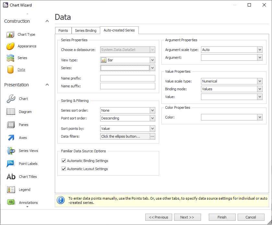Toggle Automatic Layout Settings checkbox
The width and height of the screenshot is (272, 225).
pos(64,169)
